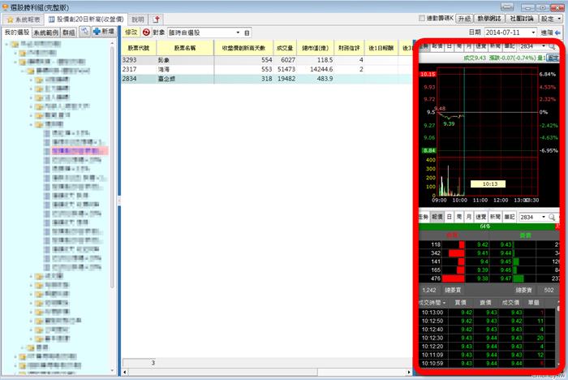Toggle the 連動雲端K checkbox
This screenshot has width=568, height=380.
422,18
